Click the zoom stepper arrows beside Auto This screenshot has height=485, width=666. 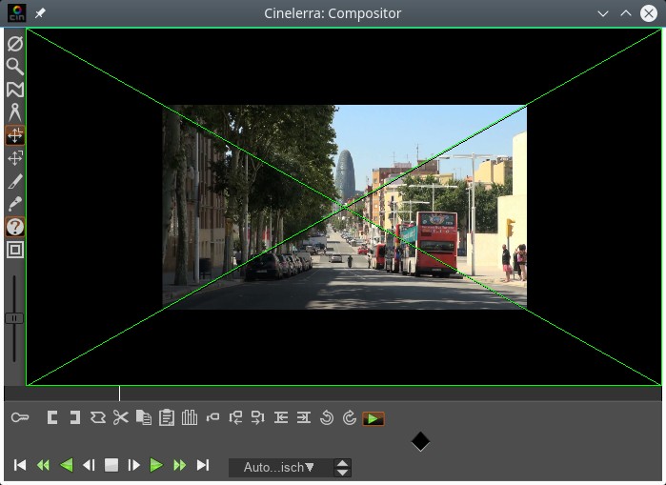click(343, 467)
